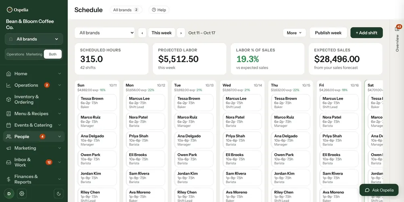Open settings gear icon
404x202 pixels.
[22, 194]
